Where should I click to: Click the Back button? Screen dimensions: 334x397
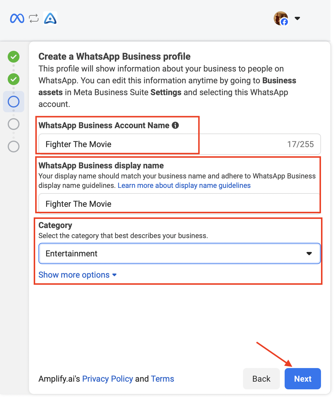261,379
